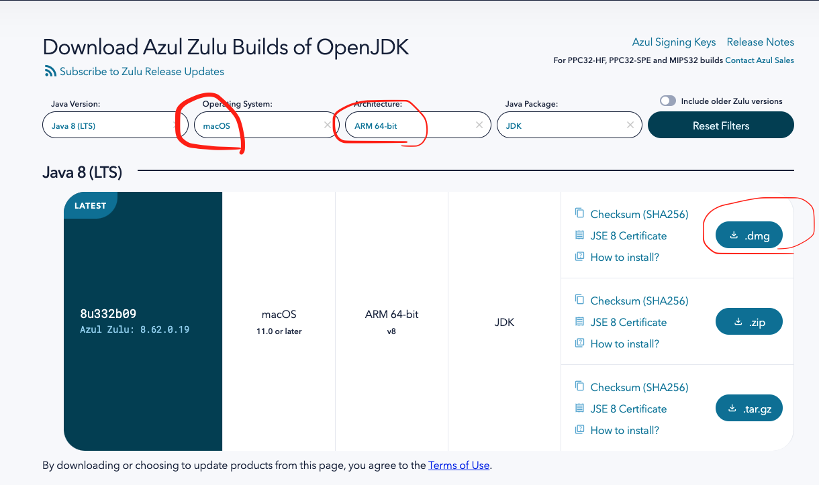The width and height of the screenshot is (819, 485).
Task: Open Azul Signing Keys link
Action: 674,42
